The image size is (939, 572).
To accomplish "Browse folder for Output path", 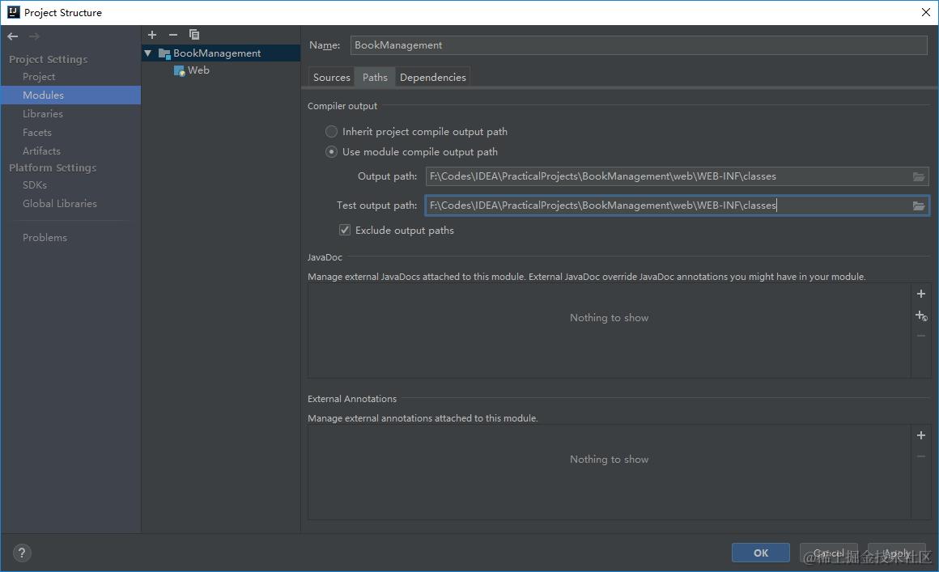I will (x=919, y=176).
